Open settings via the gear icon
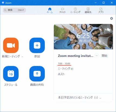116x112 pixels. (x=111, y=19)
